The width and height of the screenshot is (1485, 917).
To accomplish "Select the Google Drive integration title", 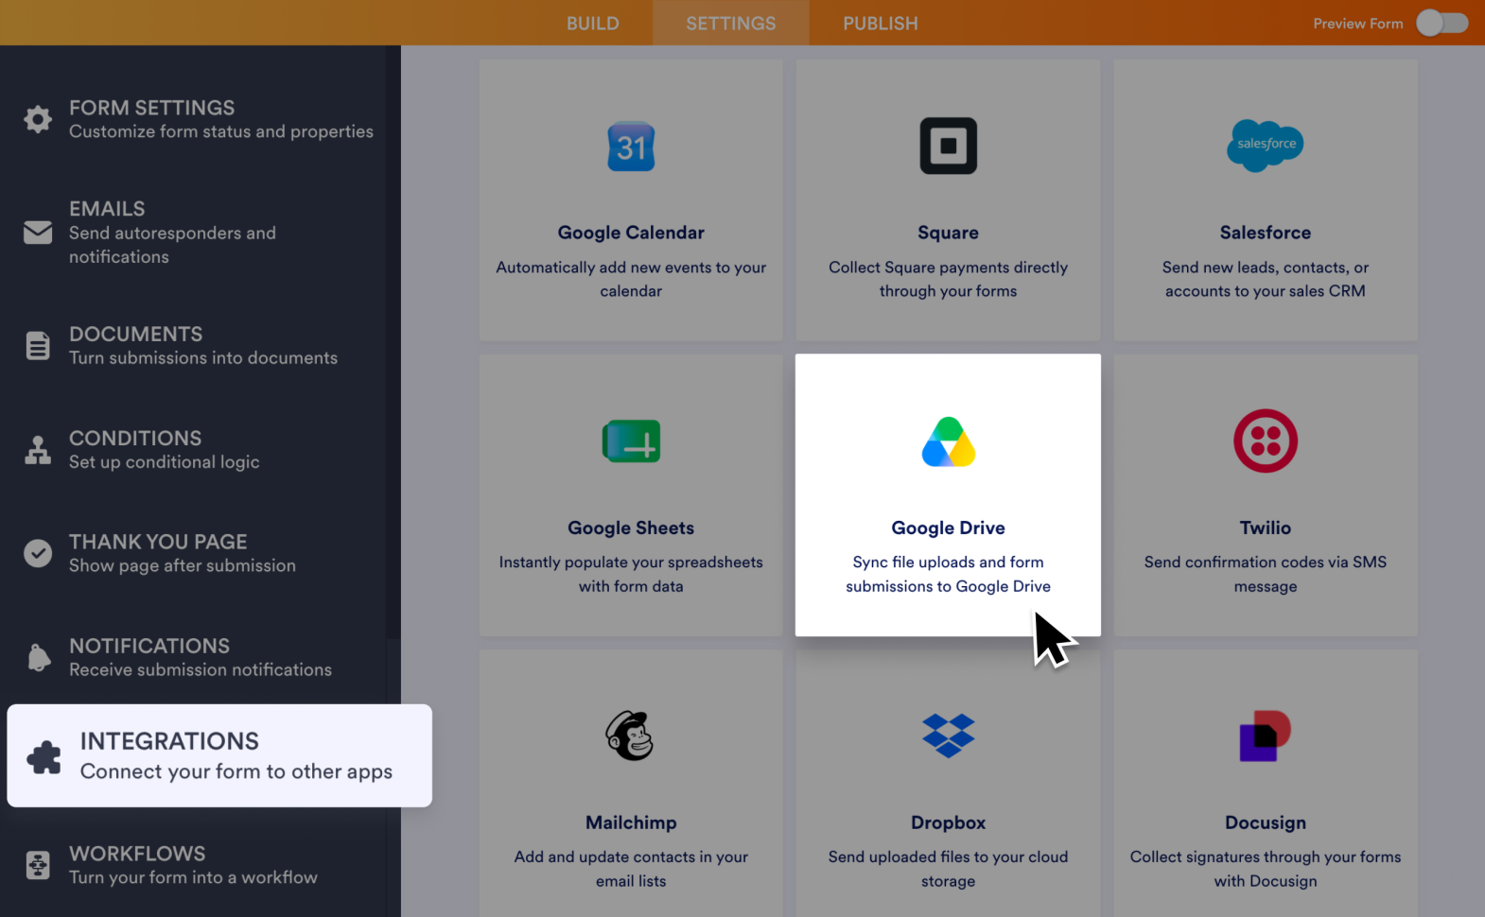I will click(x=948, y=528).
